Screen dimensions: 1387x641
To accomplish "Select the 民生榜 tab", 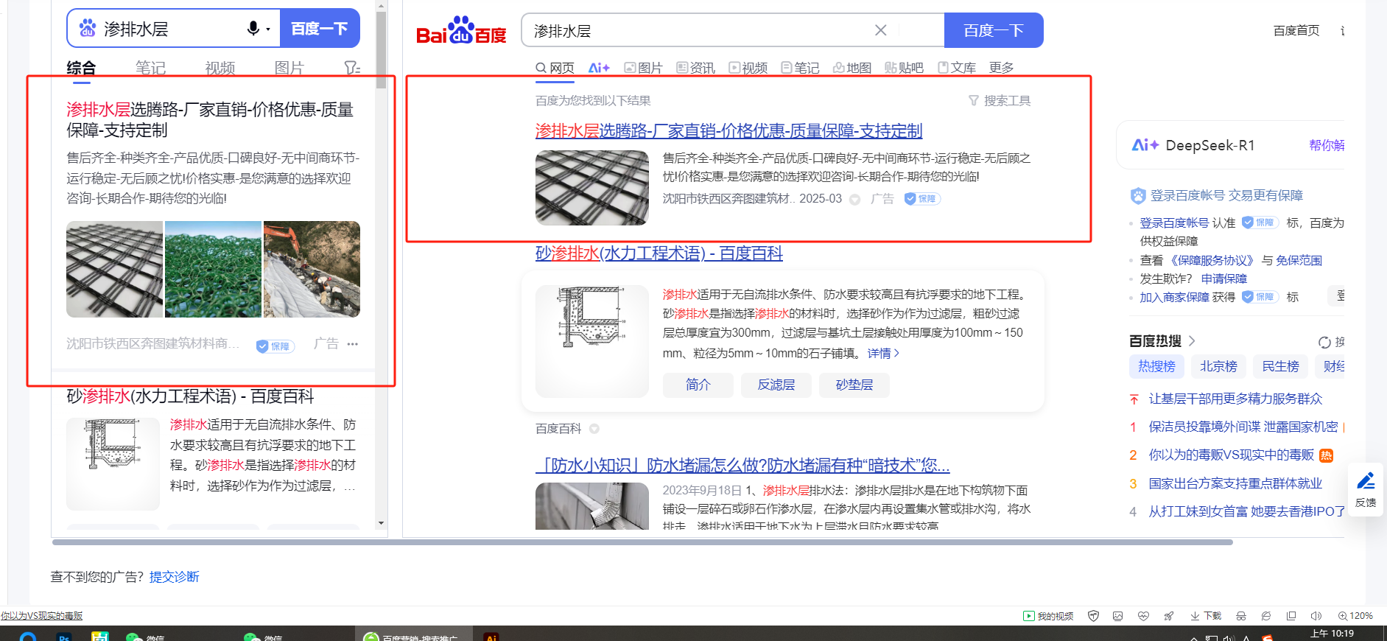I will [x=1280, y=366].
